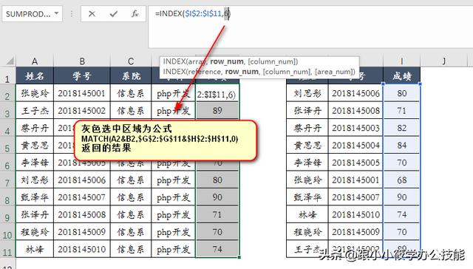Click header cell 学号 in column B
This screenshot has height=269, width=473.
[x=82, y=75]
